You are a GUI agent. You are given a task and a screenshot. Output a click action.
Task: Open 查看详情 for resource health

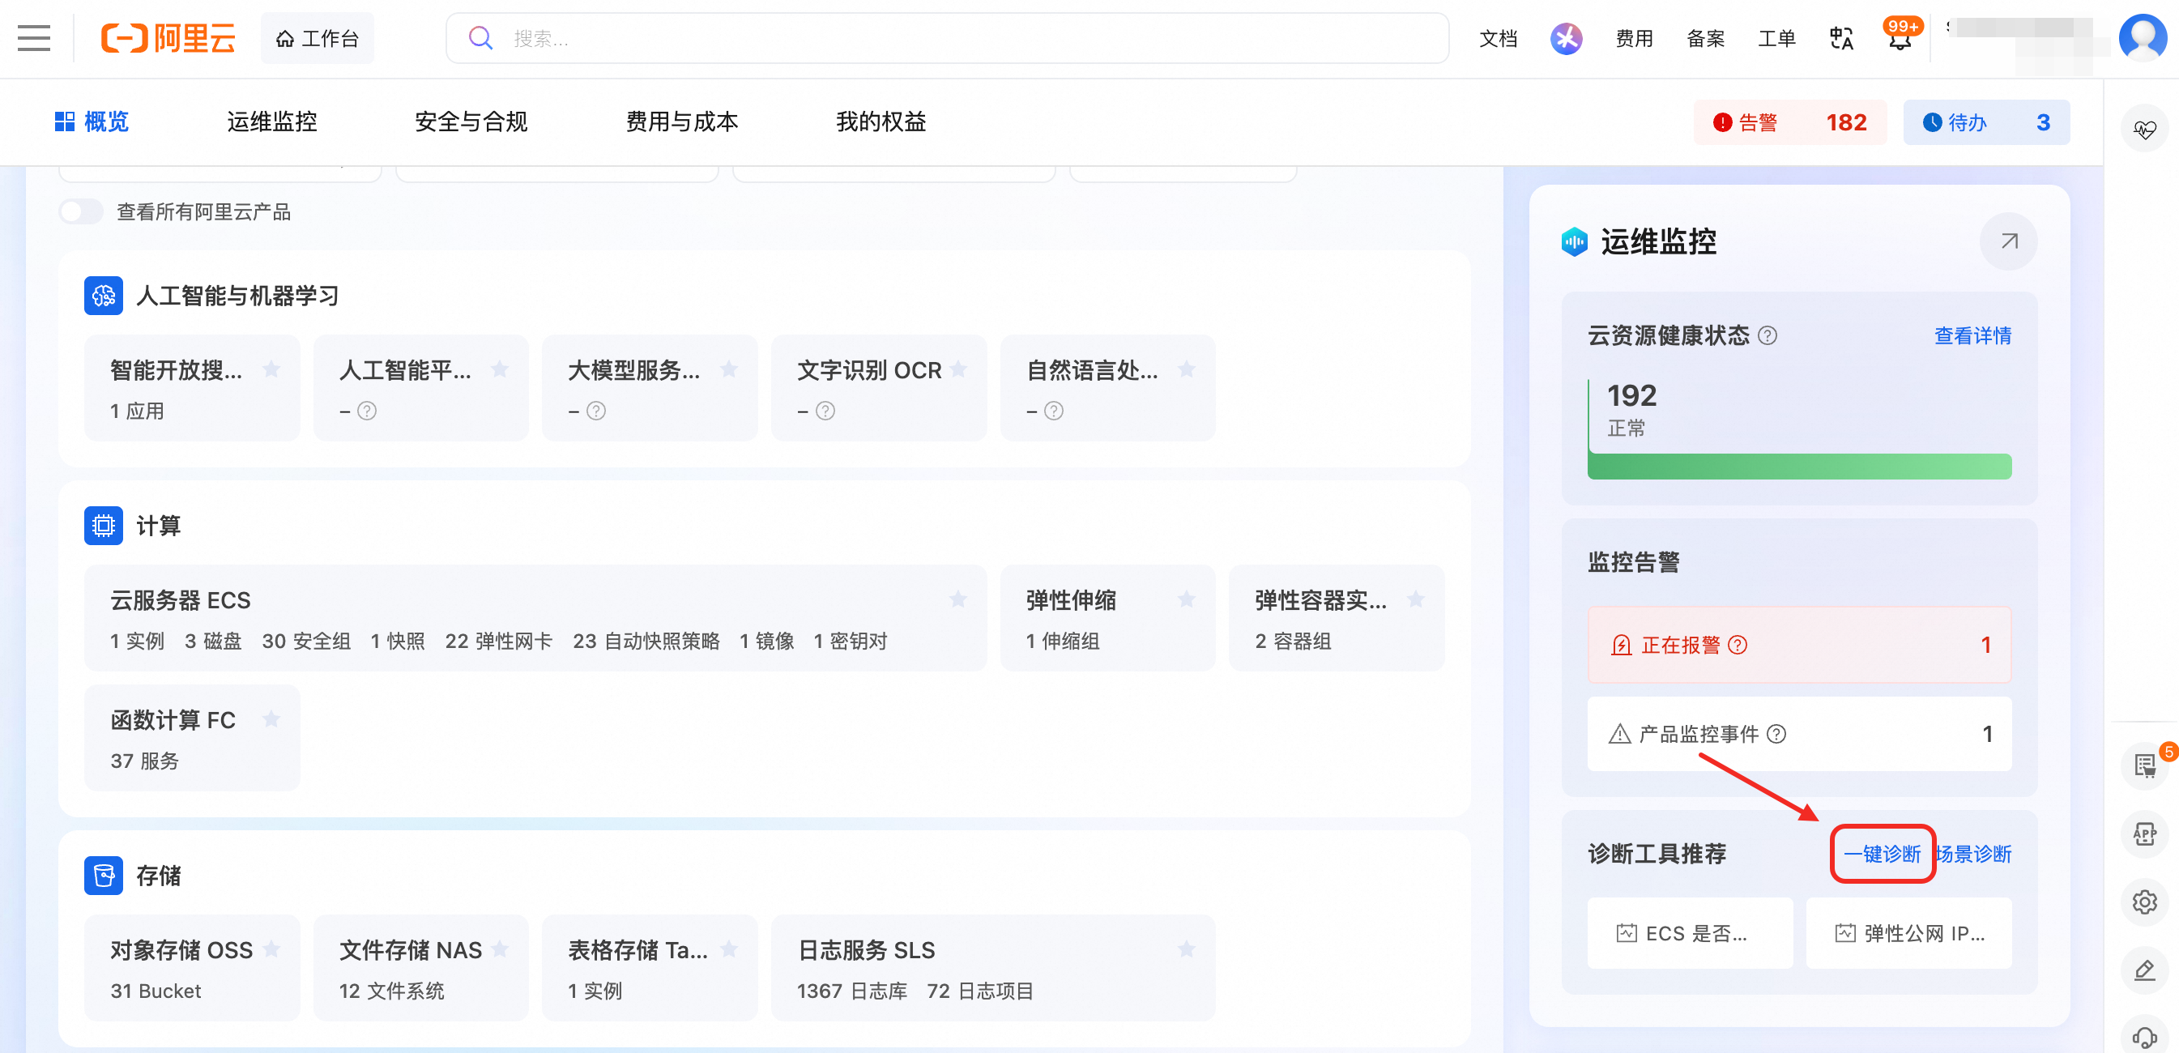pyautogui.click(x=1972, y=336)
